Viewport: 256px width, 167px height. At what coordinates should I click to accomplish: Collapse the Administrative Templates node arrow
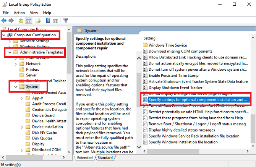click(x=10, y=52)
